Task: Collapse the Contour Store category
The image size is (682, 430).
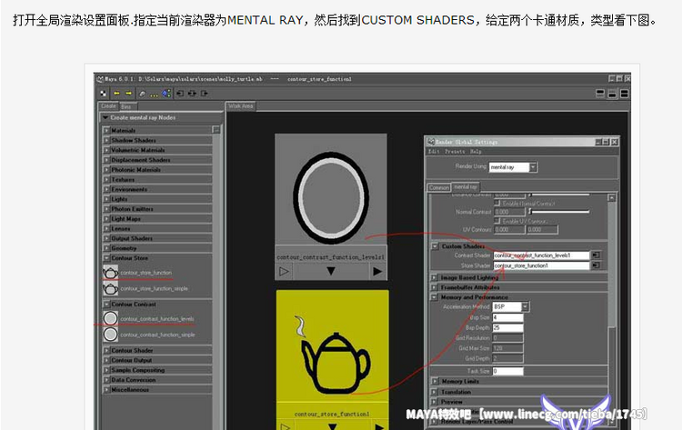Action: (106, 258)
